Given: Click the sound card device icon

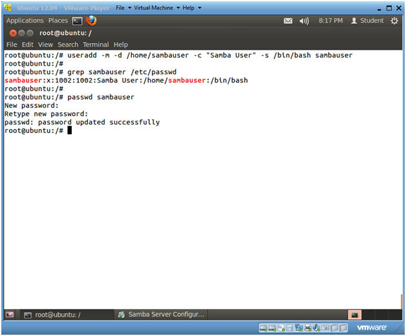Looking at the screenshot, I should click(316, 328).
